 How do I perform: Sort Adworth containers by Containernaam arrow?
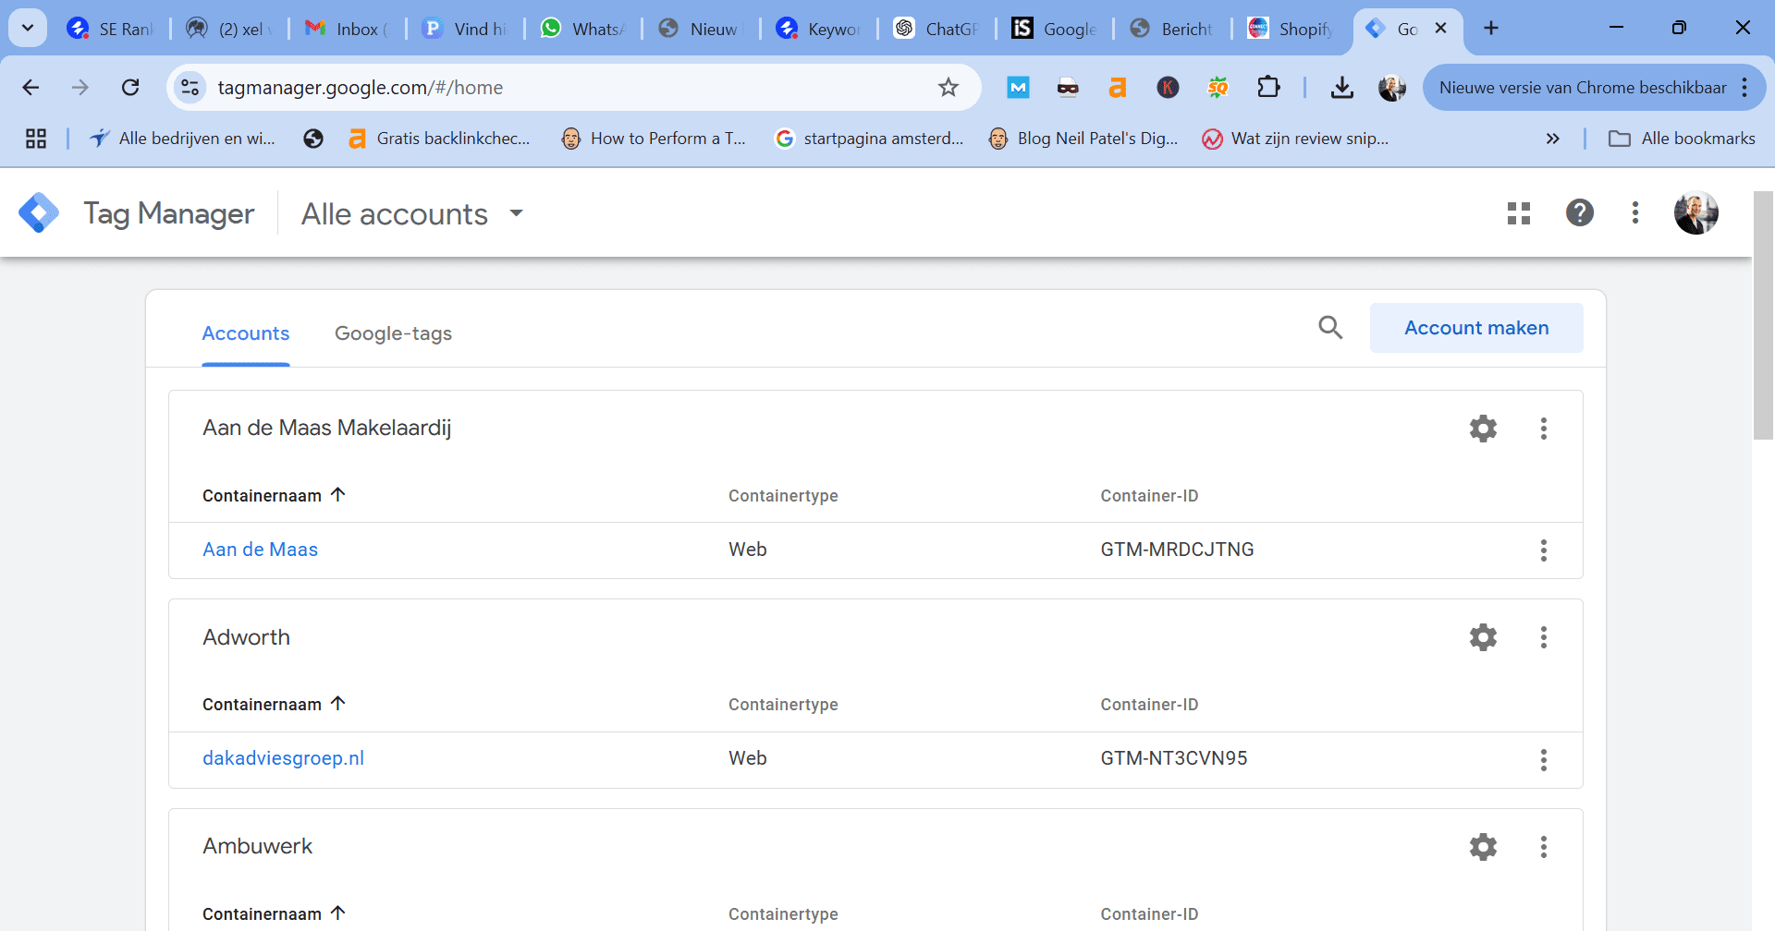tap(338, 704)
